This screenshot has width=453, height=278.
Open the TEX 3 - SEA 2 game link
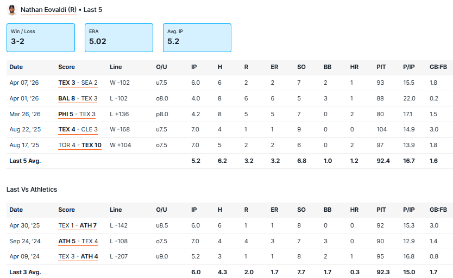pos(78,83)
